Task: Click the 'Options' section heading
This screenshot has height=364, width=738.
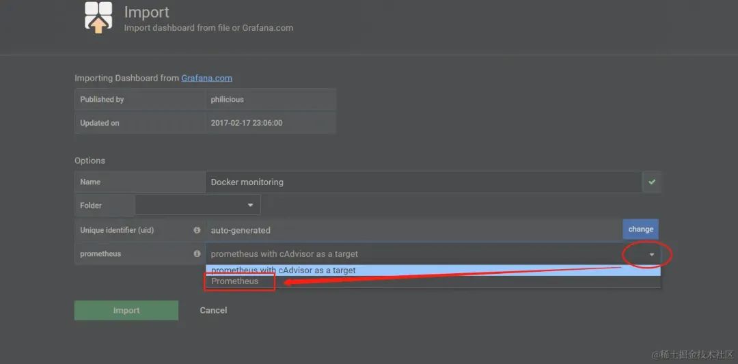Action: coord(90,161)
